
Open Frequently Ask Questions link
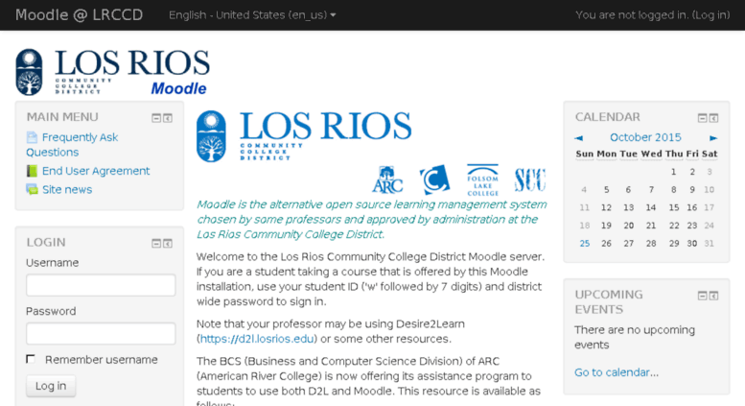(72, 145)
